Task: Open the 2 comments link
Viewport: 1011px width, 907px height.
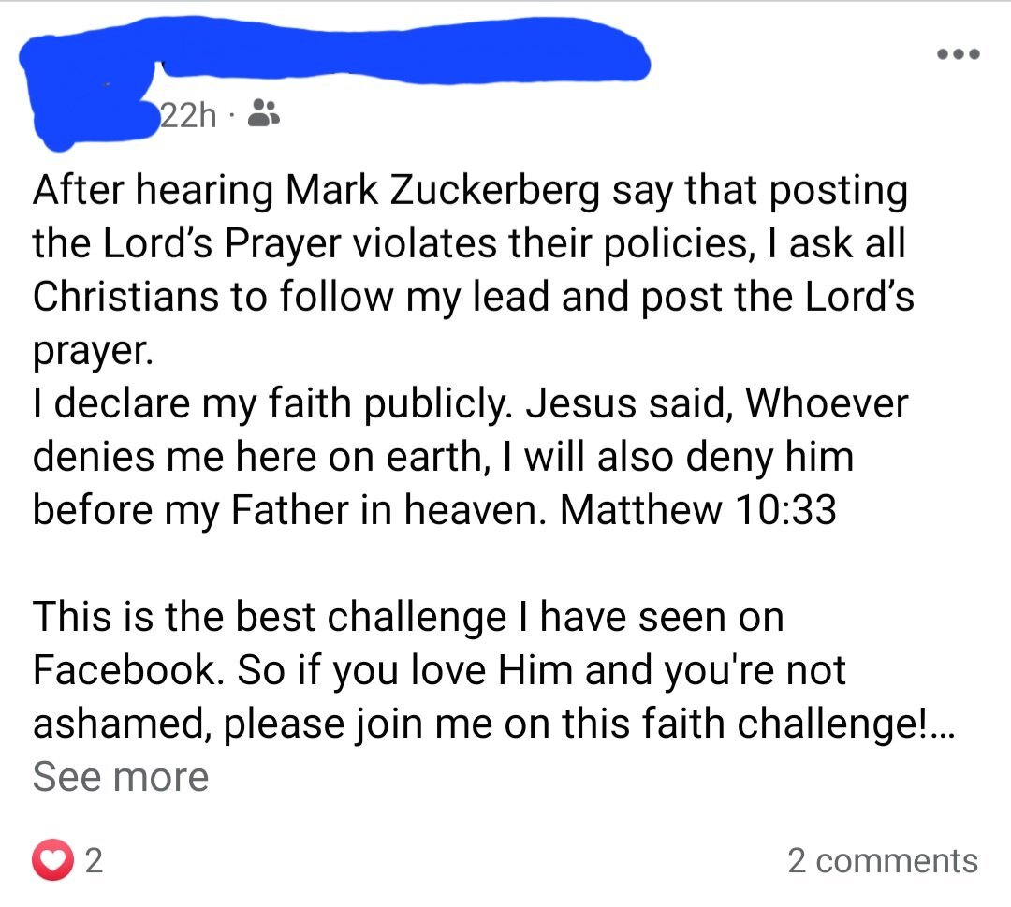Action: pyautogui.click(x=882, y=860)
